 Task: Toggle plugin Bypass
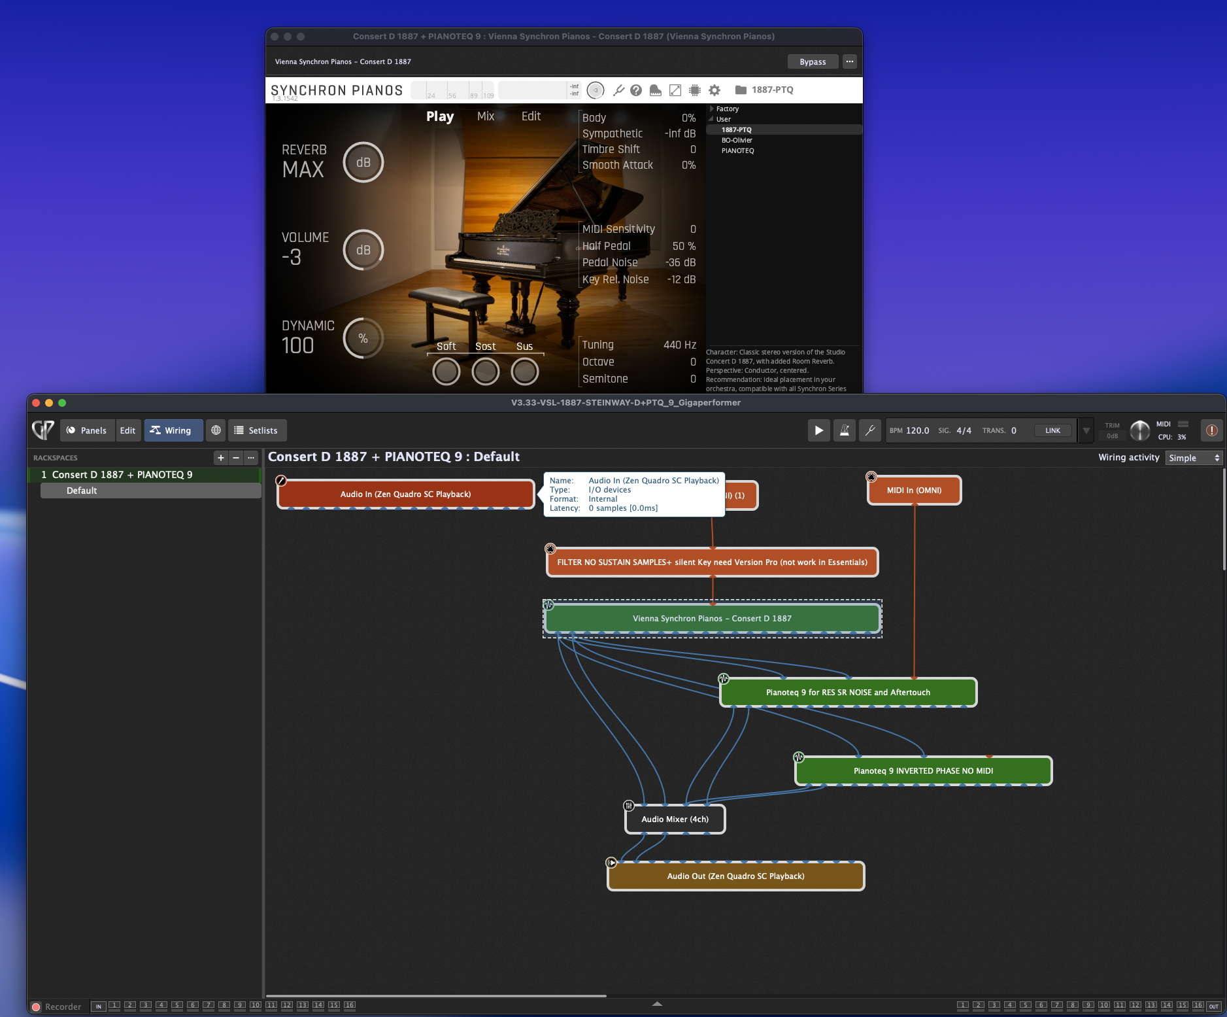click(813, 61)
